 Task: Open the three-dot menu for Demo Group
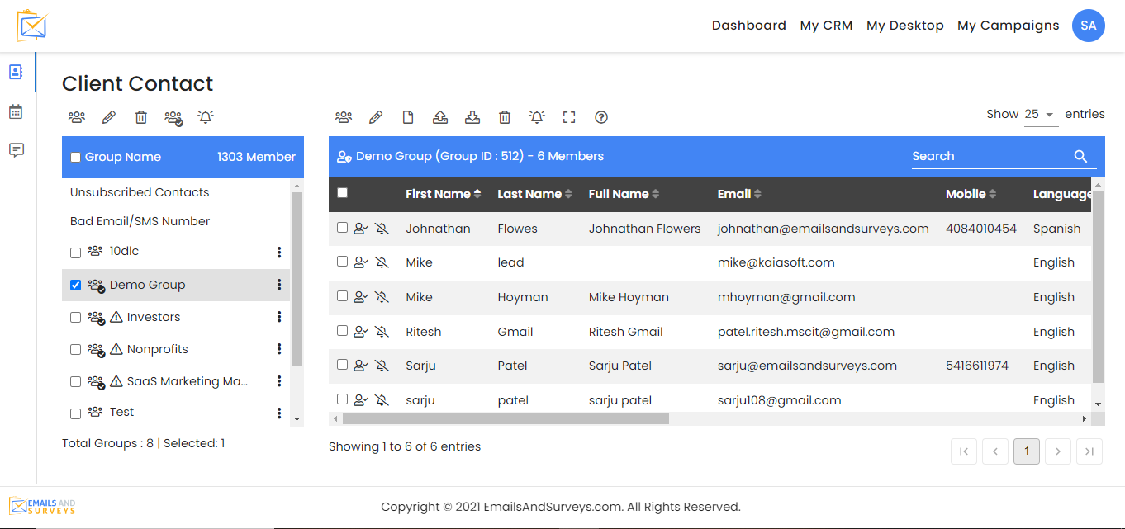[279, 285]
